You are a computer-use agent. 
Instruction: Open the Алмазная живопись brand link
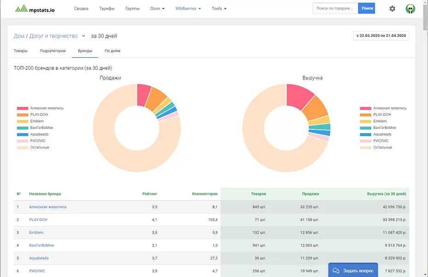pos(48,207)
